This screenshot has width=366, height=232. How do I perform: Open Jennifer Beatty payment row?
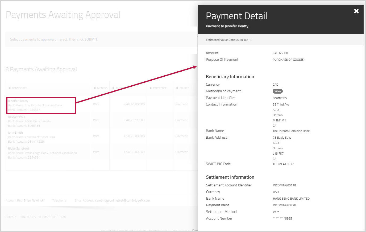coord(18,101)
